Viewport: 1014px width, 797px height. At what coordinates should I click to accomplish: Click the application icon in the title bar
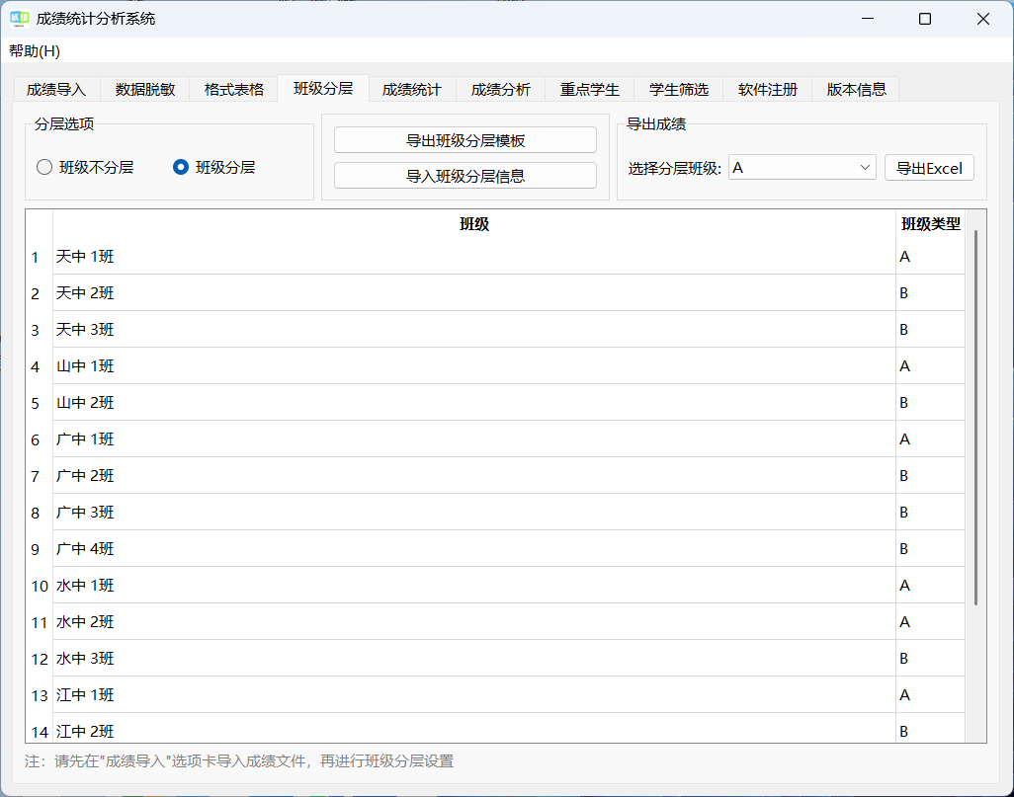tap(19, 18)
